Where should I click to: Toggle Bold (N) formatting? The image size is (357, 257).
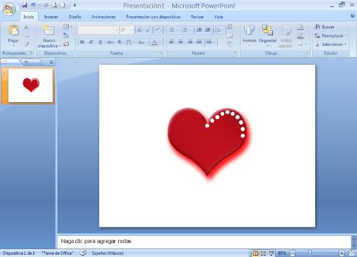(x=82, y=42)
